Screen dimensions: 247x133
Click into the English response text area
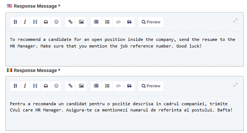pyautogui.click(x=124, y=49)
